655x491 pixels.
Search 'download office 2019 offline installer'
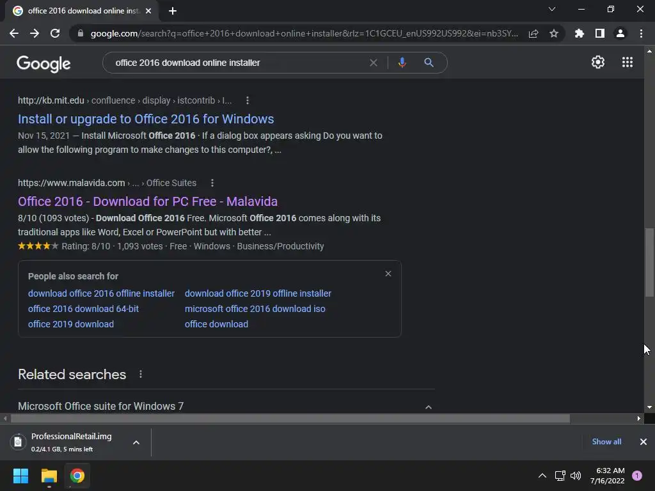[x=258, y=293]
